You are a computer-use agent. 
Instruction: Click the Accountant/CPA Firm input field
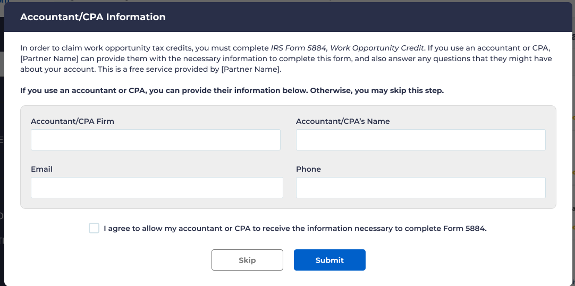click(x=155, y=140)
